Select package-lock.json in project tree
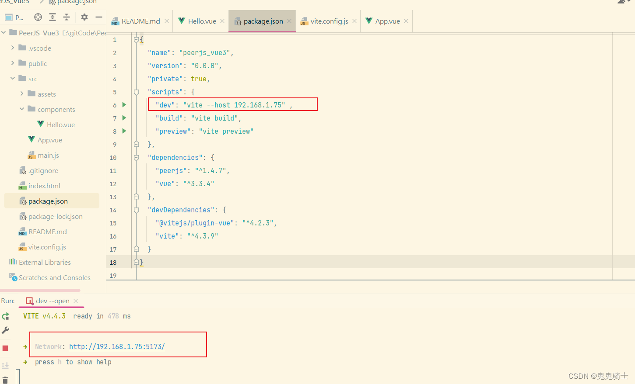This screenshot has width=635, height=384. 51,216
